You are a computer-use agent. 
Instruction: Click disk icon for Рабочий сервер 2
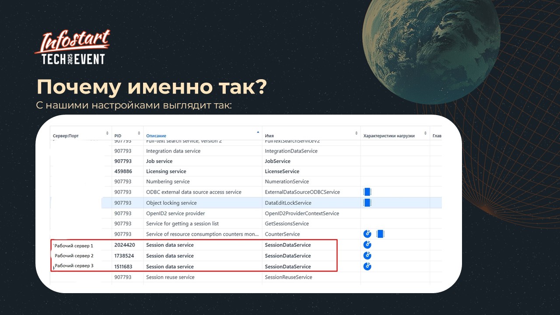tap(367, 255)
